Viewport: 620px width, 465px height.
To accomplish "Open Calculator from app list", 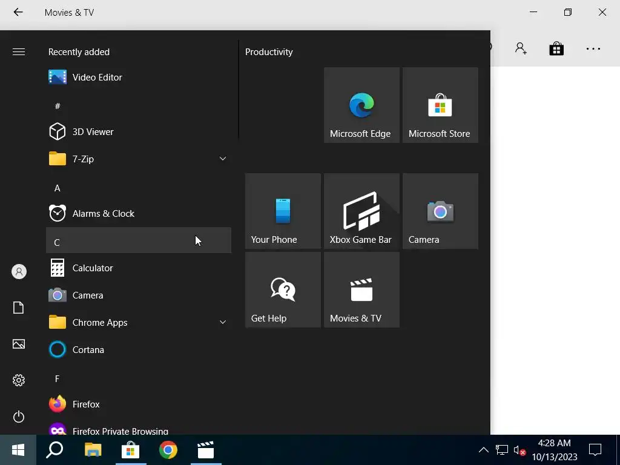I will 139,268.
